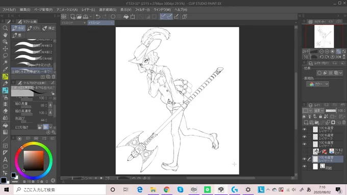Show hidden system tray icons chevron
This screenshot has width=347, height=195.
click(268, 189)
